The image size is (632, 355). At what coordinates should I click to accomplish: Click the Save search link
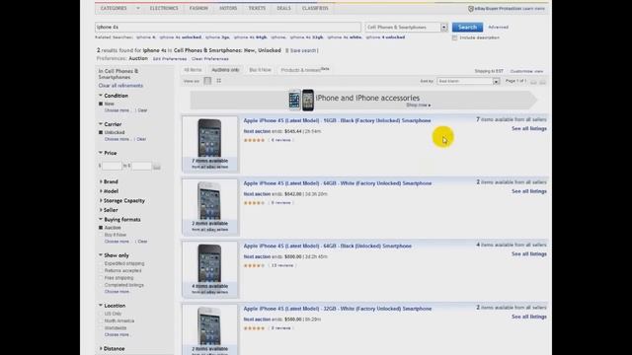tap(303, 50)
